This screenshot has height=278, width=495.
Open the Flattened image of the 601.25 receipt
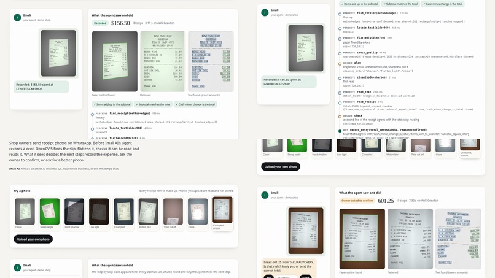410,239
